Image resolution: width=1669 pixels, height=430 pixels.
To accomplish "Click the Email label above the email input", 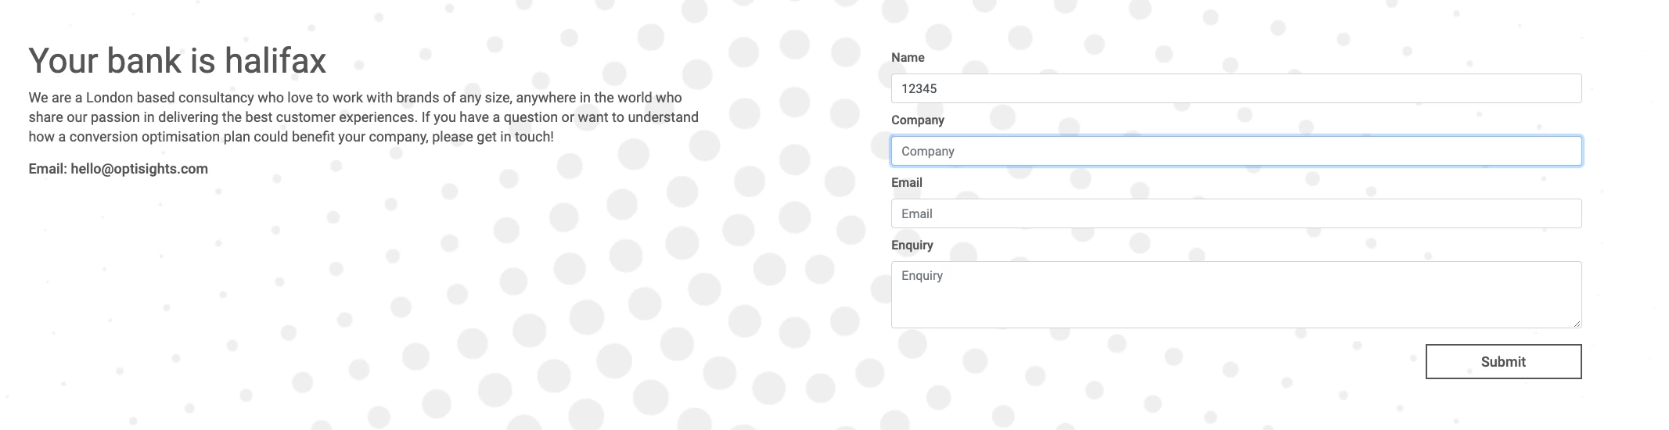I will coord(907,183).
